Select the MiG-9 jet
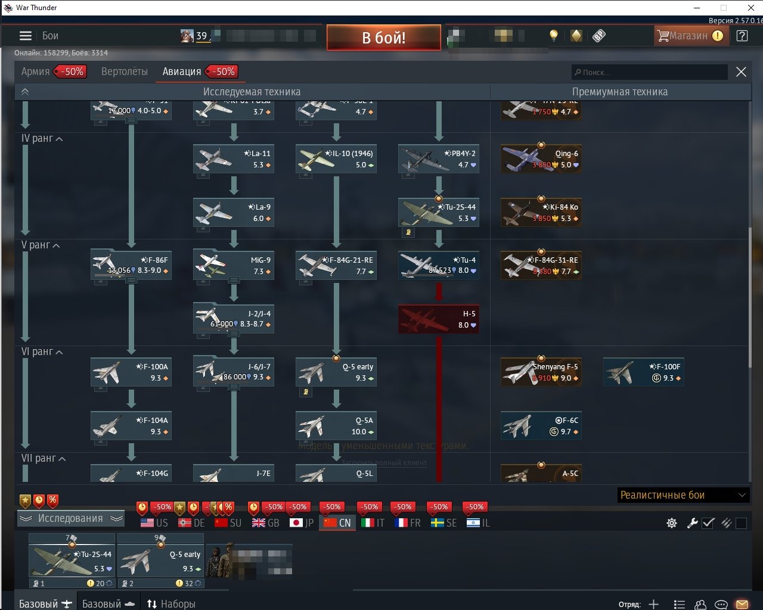Image resolution: width=763 pixels, height=610 pixels. (234, 266)
